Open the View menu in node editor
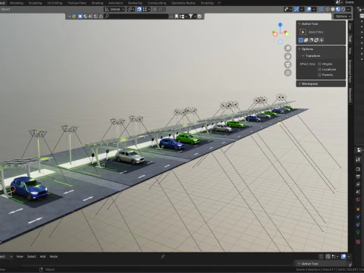Screen dimensions: 364x273 point(20,256)
